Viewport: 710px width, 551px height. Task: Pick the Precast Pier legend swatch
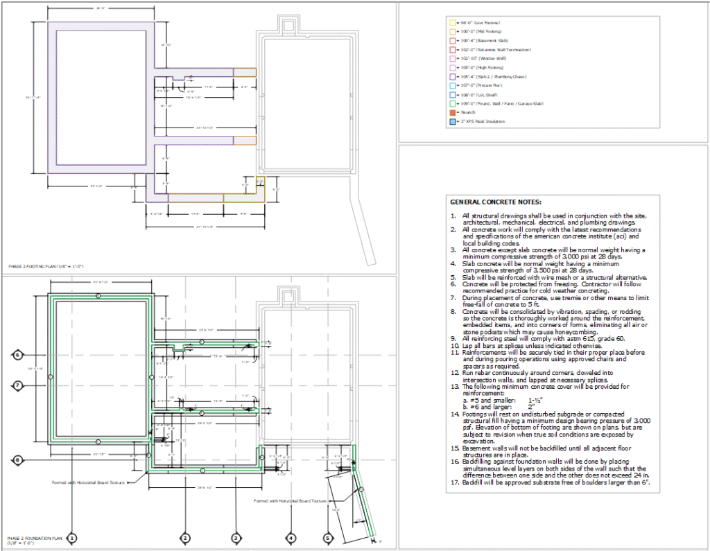coord(452,85)
